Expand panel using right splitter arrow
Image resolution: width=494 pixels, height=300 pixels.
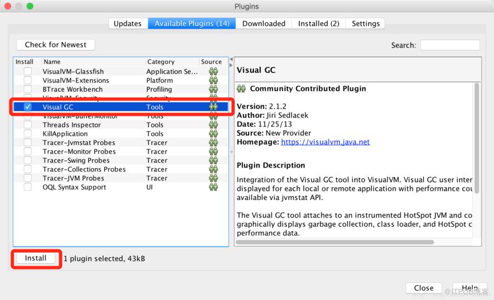point(231,65)
